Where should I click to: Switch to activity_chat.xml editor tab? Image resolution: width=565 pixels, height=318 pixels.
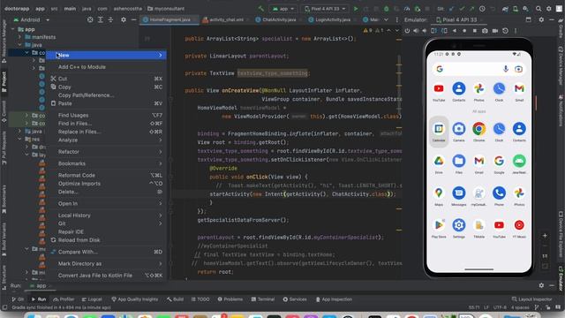click(x=226, y=19)
